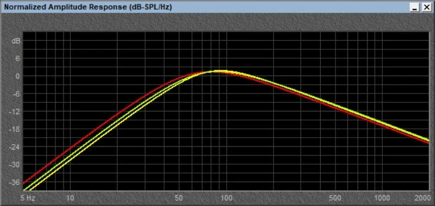This screenshot has height=206, width=435.
Task: Click the '-12' dB axis label
Action: [15, 112]
